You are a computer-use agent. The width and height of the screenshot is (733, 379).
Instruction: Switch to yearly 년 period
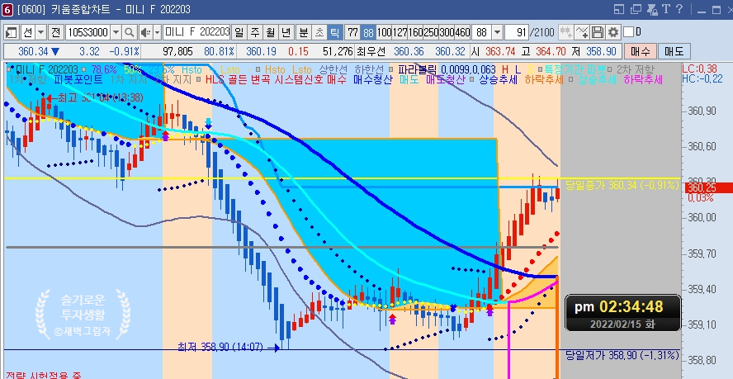pyautogui.click(x=286, y=32)
